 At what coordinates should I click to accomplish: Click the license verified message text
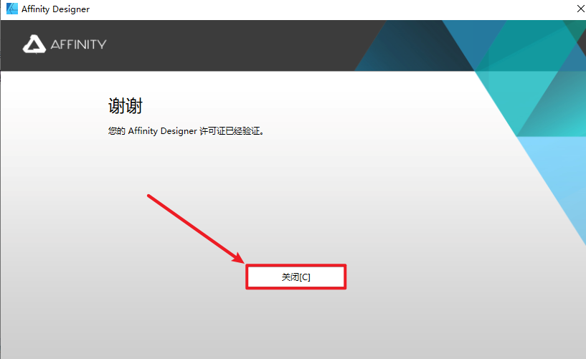[x=186, y=131]
